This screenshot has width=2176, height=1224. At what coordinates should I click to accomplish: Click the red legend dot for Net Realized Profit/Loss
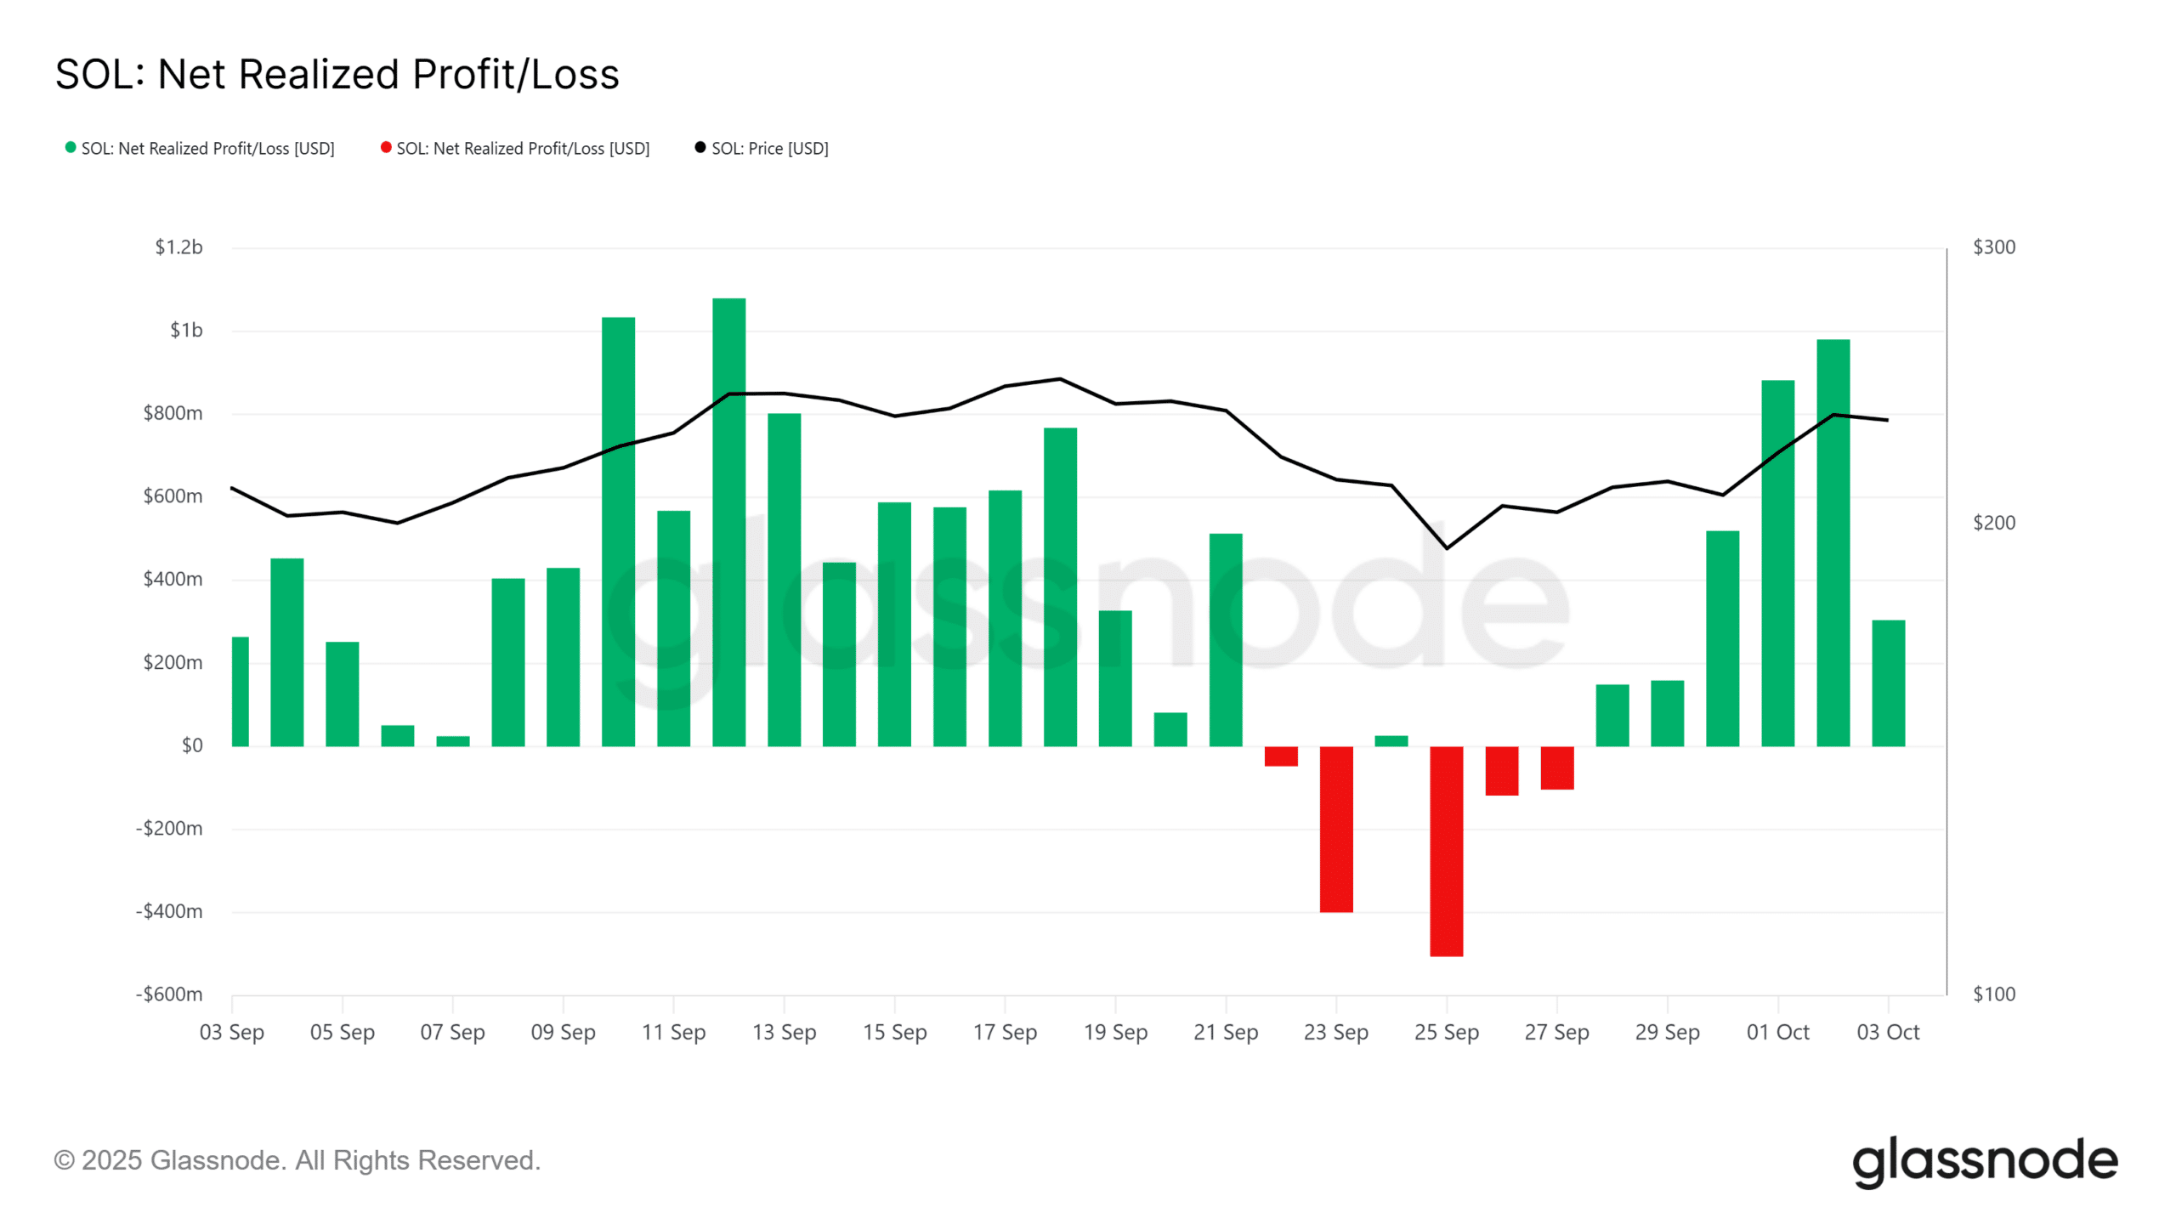386,148
